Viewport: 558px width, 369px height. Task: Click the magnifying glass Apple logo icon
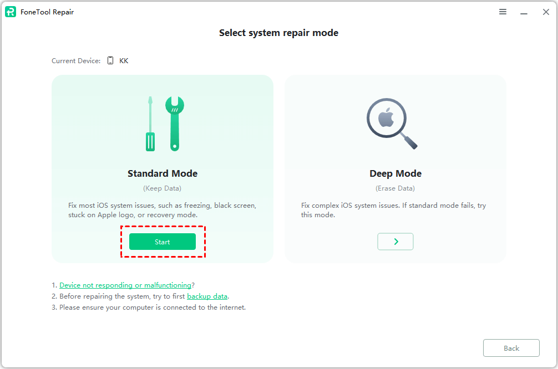pos(391,122)
